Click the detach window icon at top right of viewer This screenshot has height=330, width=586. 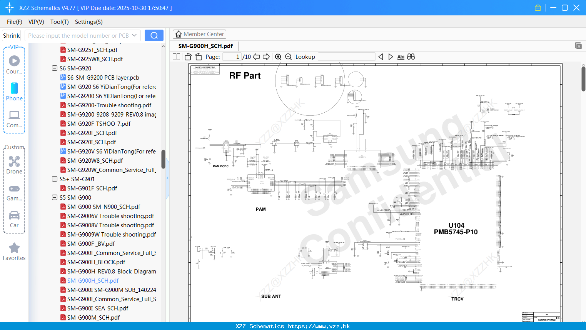click(x=578, y=46)
